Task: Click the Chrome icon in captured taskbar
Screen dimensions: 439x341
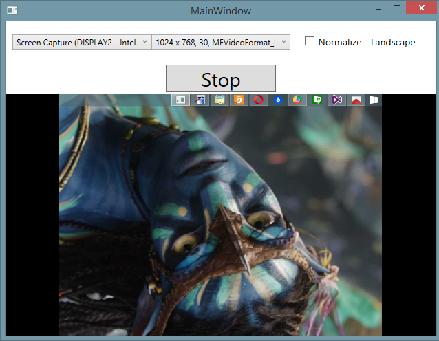Action: coord(297,100)
